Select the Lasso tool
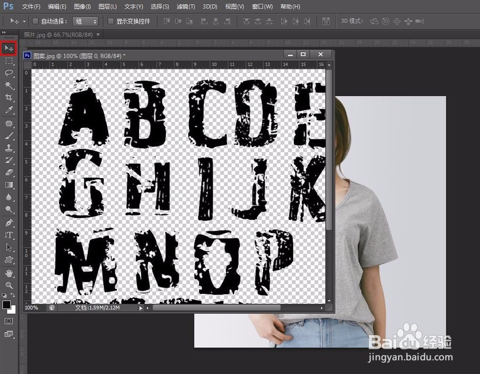The width and height of the screenshot is (480, 374). 9,73
